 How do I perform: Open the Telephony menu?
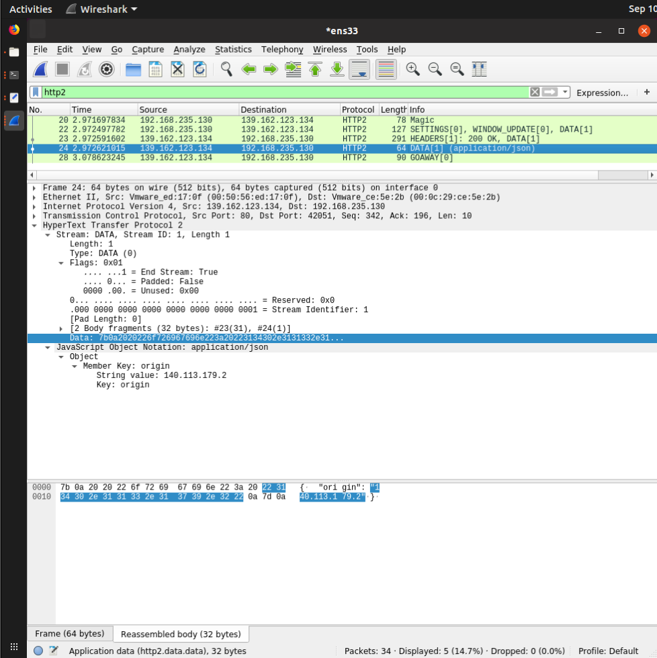282,50
